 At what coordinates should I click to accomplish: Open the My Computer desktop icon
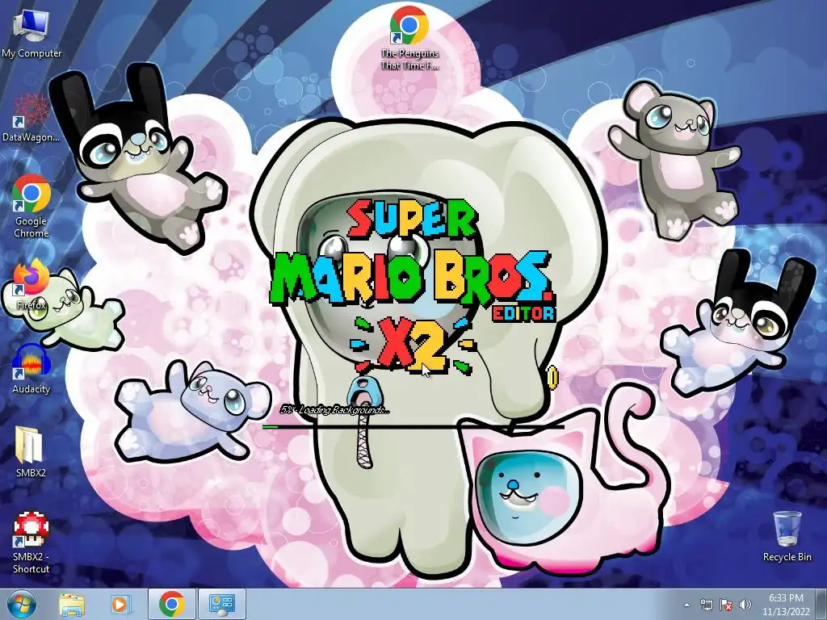click(x=31, y=32)
